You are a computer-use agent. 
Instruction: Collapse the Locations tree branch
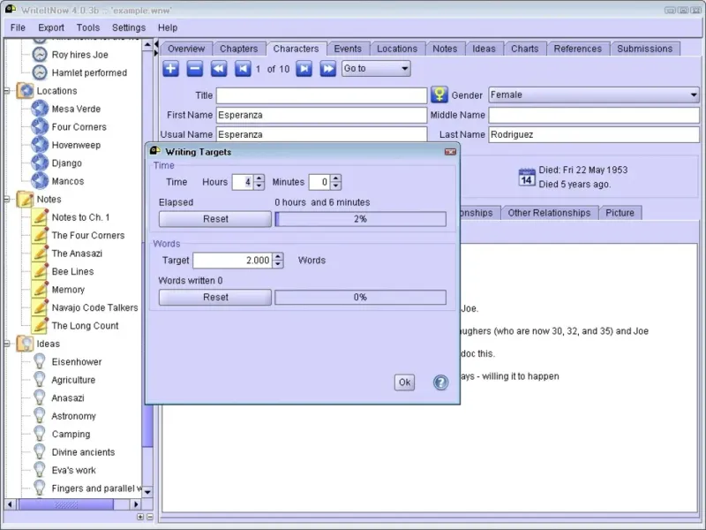7,91
